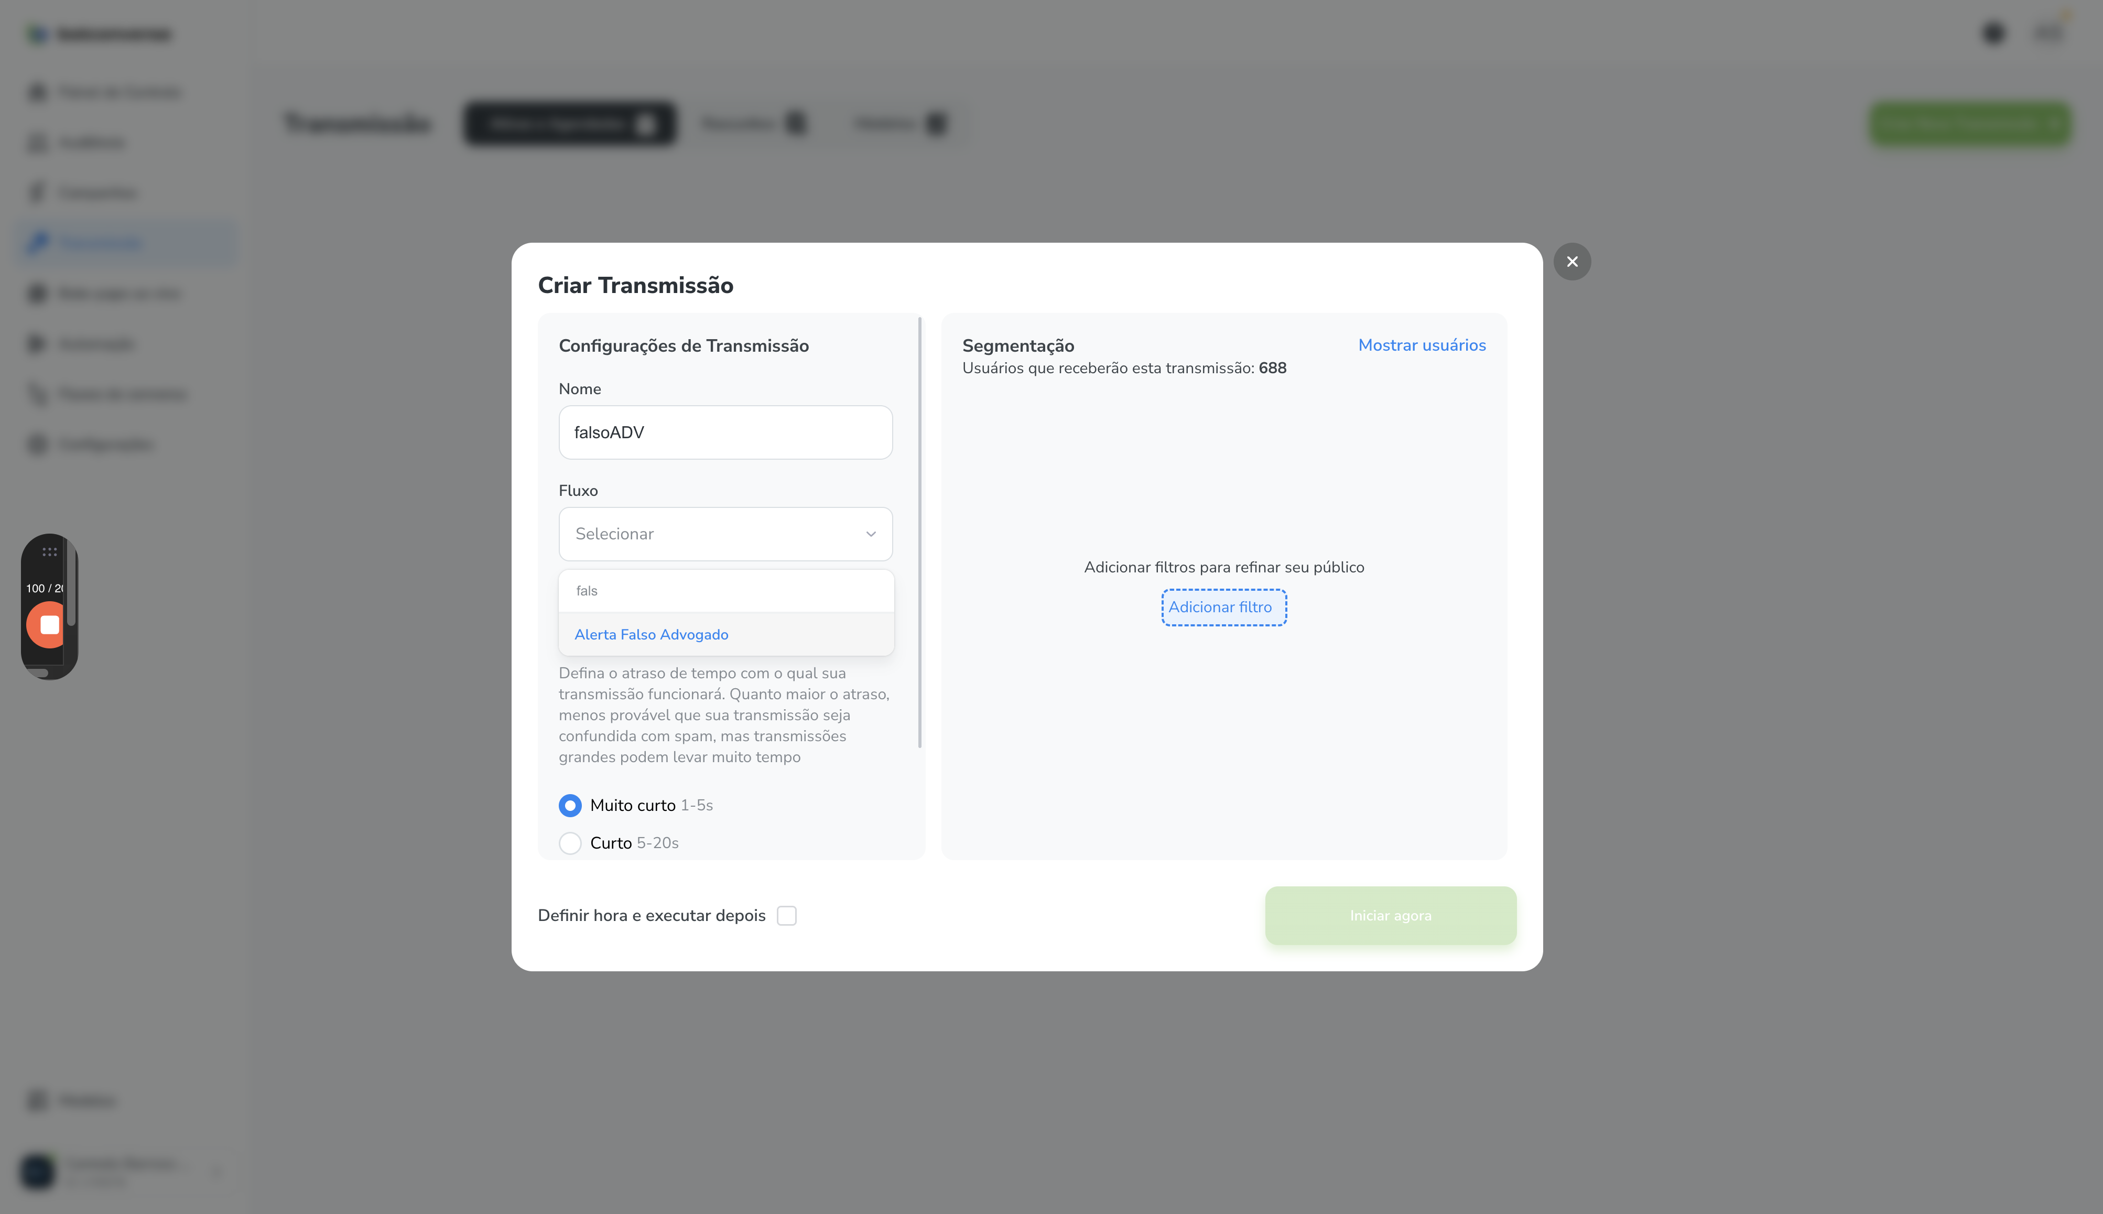Click the six-dot drag handle on the recorder widget

click(x=49, y=552)
